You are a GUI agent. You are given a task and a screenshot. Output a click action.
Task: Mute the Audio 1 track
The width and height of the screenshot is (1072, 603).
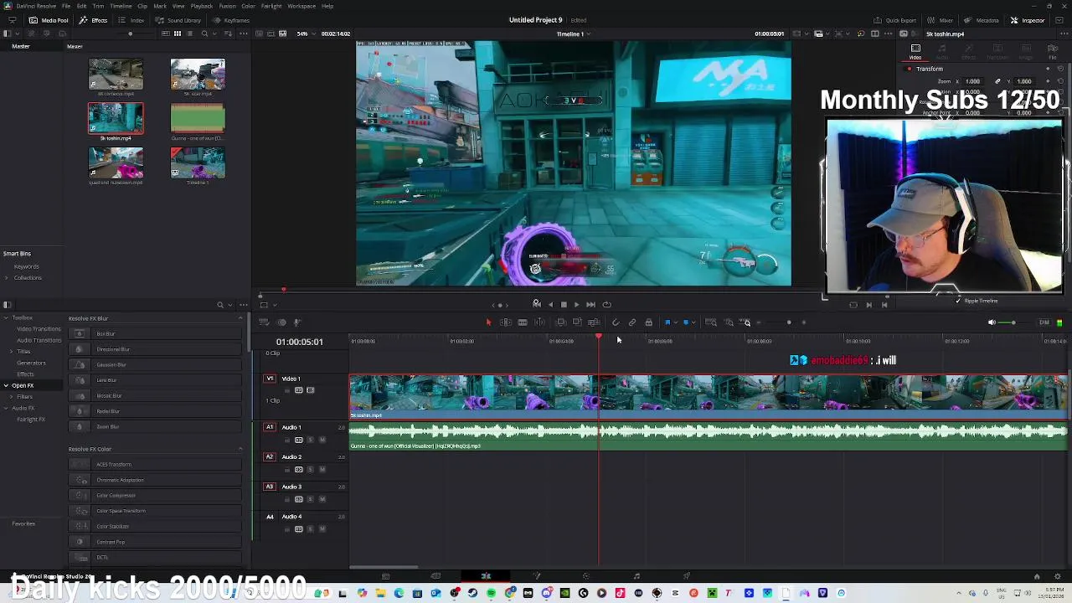pos(322,440)
